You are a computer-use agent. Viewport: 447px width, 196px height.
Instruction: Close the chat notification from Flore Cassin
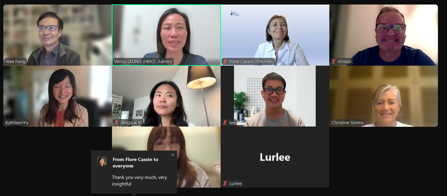[173, 155]
